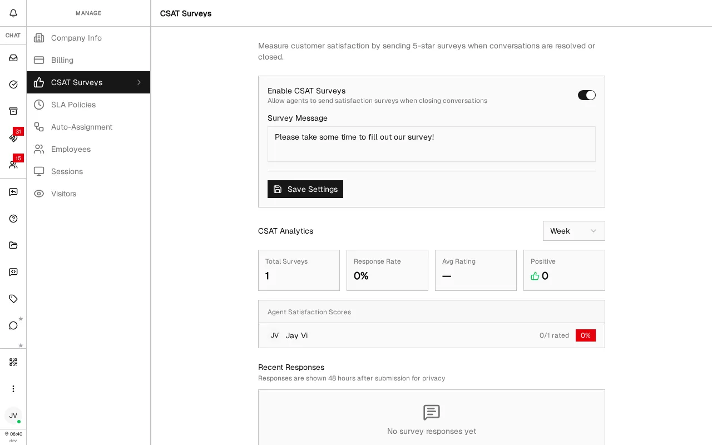
Task: Switch to the SLA Policies section
Action: (x=73, y=105)
